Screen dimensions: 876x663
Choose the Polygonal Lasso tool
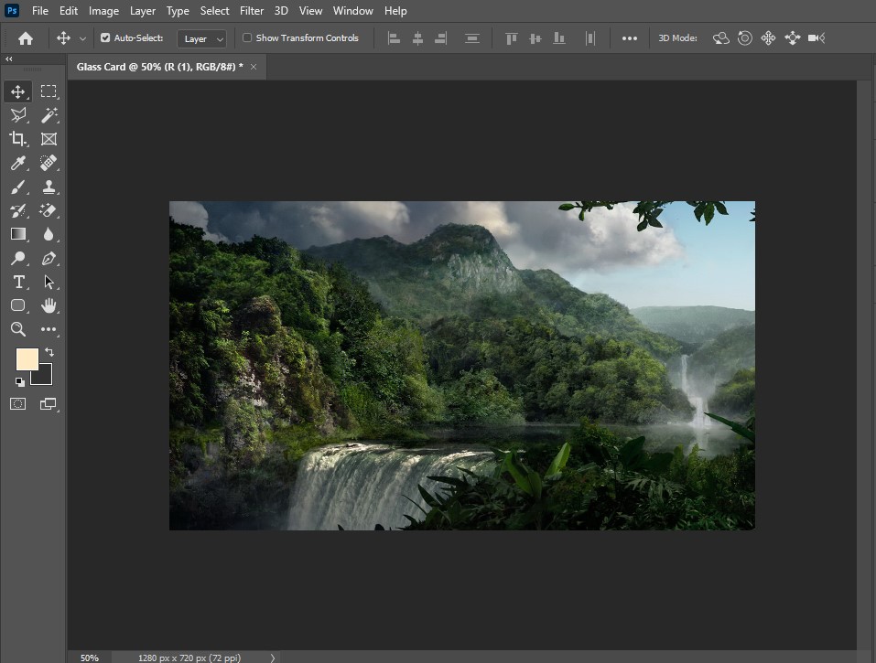click(18, 115)
